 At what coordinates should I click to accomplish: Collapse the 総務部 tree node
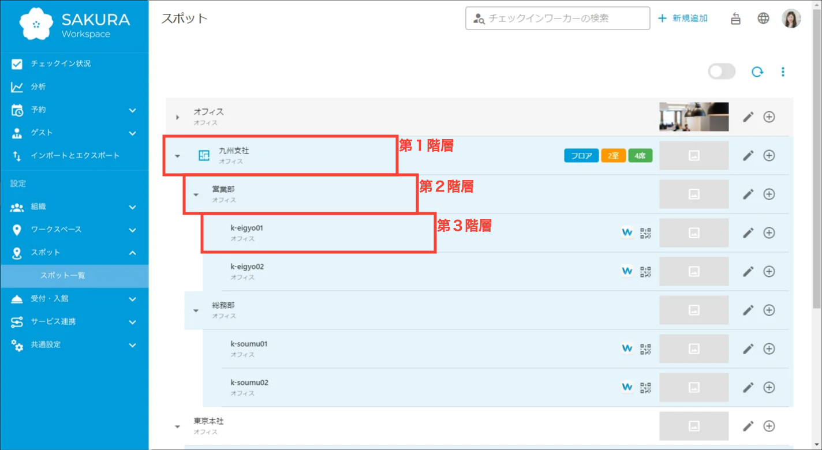coord(196,311)
